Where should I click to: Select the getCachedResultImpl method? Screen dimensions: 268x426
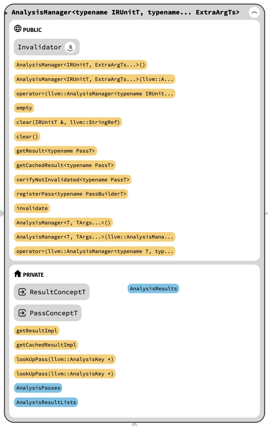(x=46, y=345)
